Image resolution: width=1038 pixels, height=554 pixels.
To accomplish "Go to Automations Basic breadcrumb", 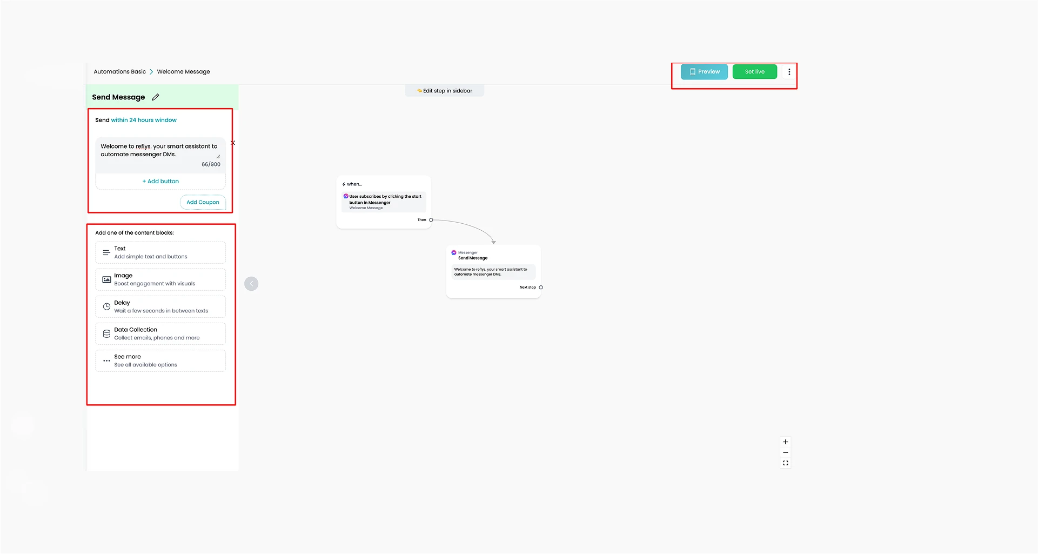I will (120, 72).
